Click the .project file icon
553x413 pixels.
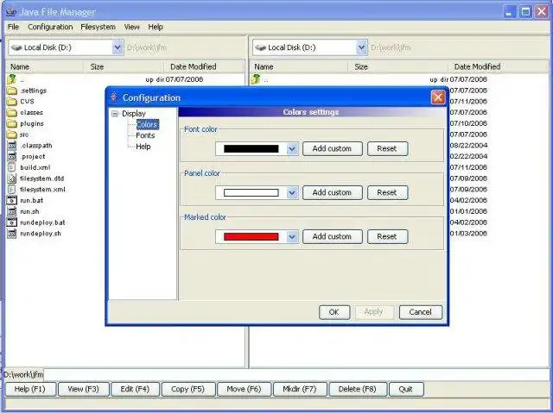click(x=12, y=157)
